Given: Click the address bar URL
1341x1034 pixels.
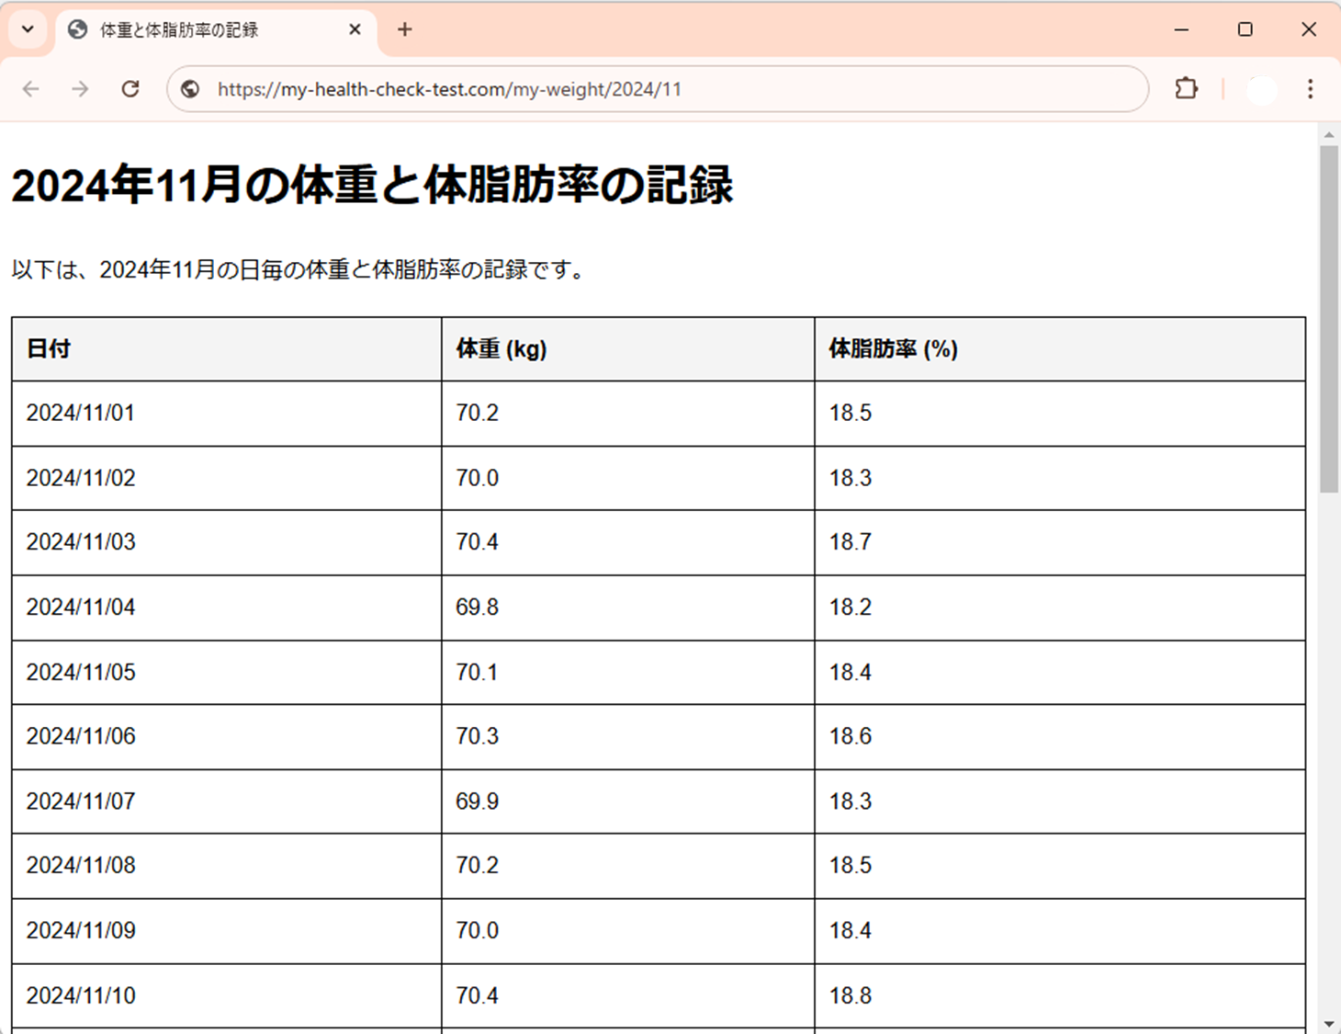Looking at the screenshot, I should (449, 88).
